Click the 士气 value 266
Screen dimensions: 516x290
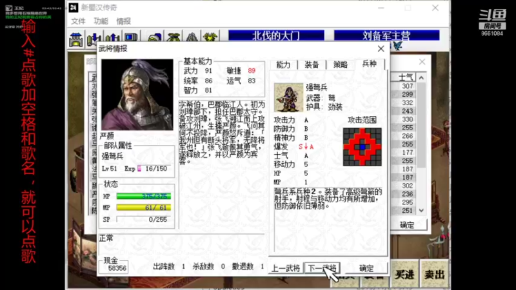click(x=407, y=136)
